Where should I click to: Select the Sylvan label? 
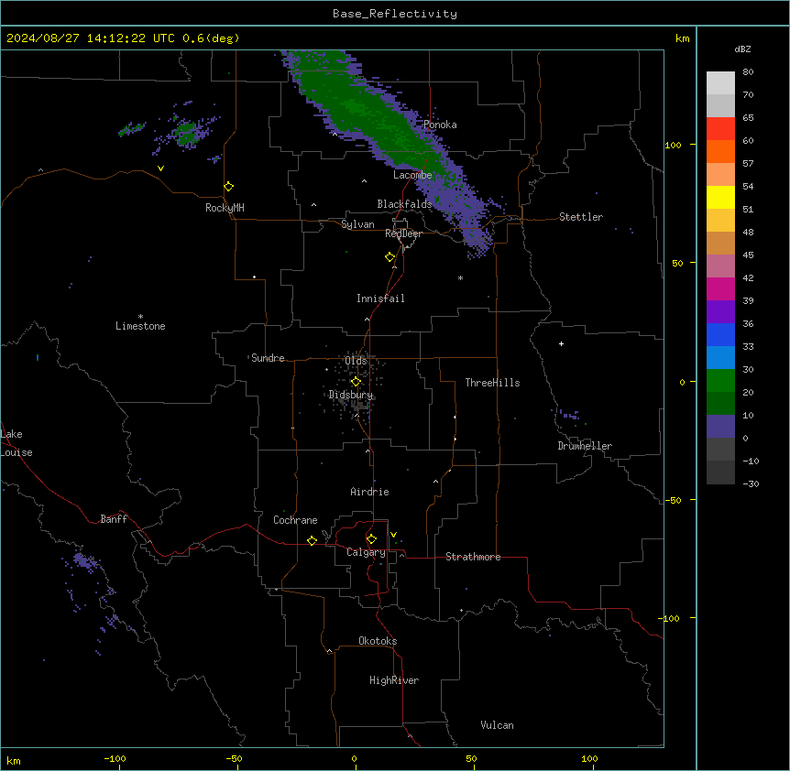coord(357,224)
